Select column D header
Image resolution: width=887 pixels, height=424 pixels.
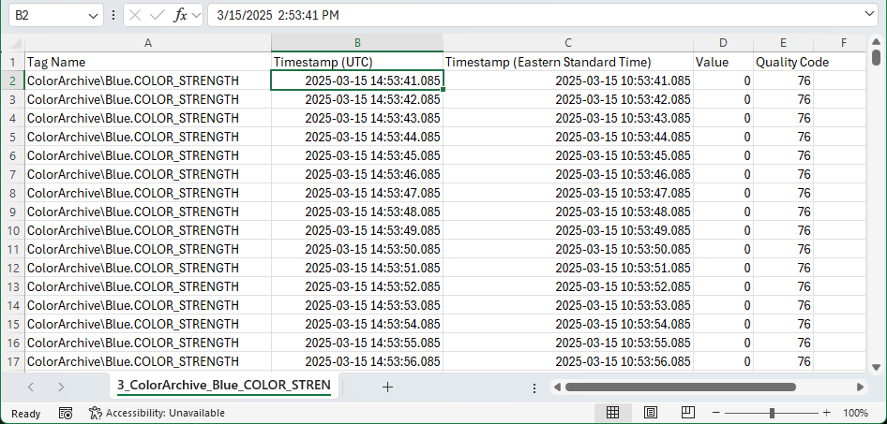pyautogui.click(x=723, y=43)
